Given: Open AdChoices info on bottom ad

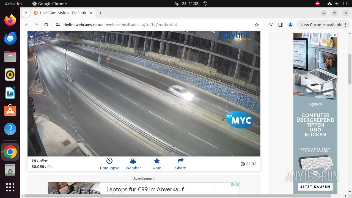Looking at the screenshot, I should coord(233,185).
